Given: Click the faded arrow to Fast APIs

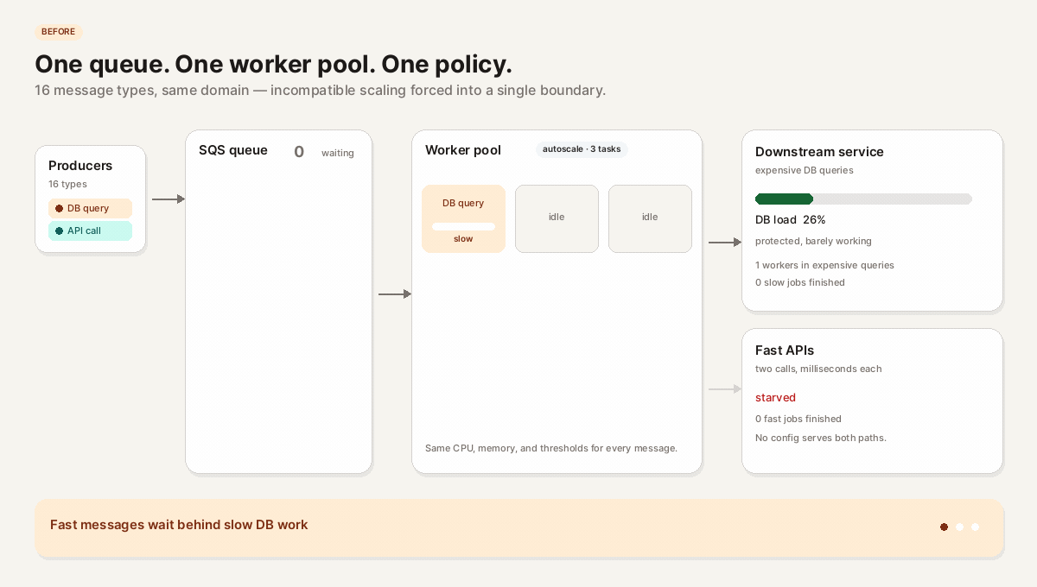Looking at the screenshot, I should [x=725, y=389].
